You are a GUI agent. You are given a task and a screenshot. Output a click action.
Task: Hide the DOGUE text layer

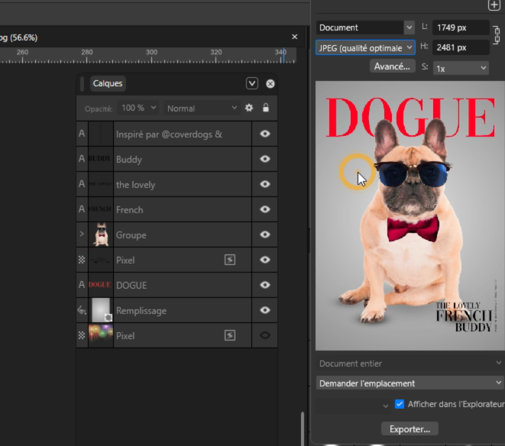point(265,285)
